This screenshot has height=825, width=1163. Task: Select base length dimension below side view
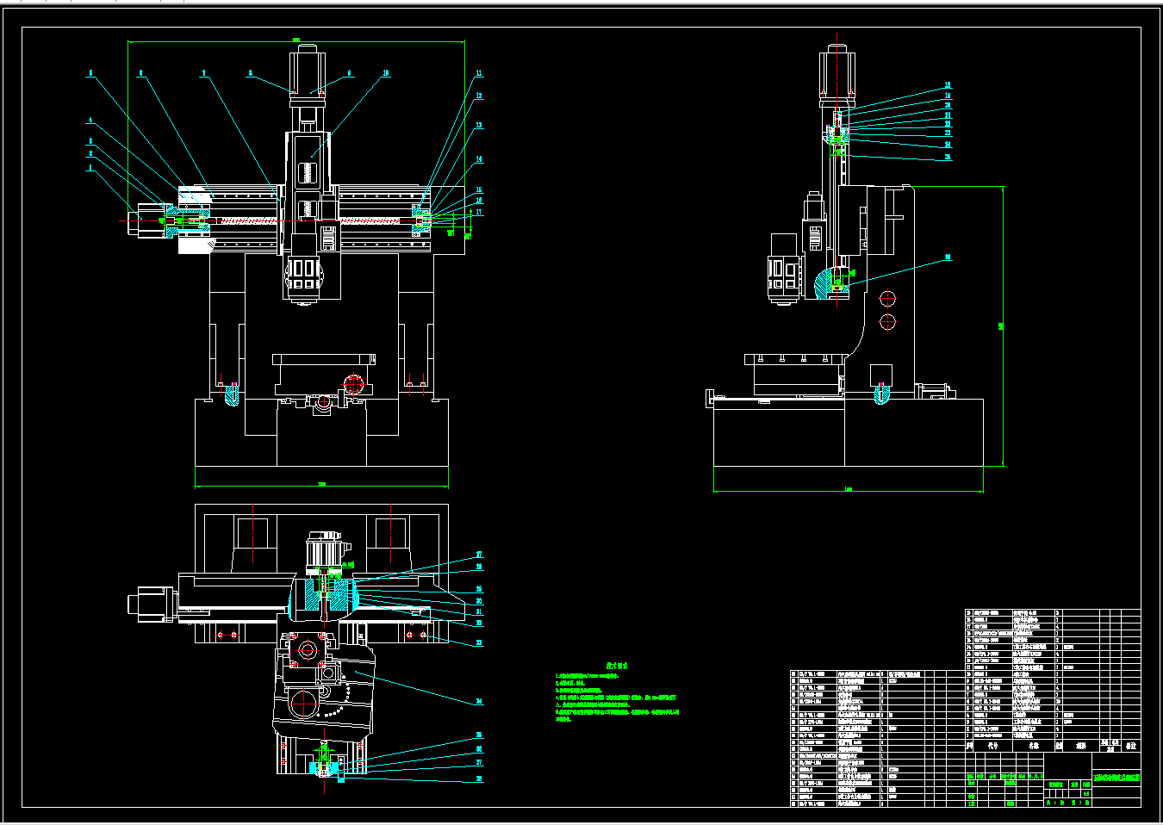click(x=849, y=490)
